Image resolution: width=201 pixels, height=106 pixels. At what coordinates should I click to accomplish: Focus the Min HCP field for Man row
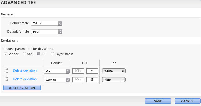click(x=78, y=71)
